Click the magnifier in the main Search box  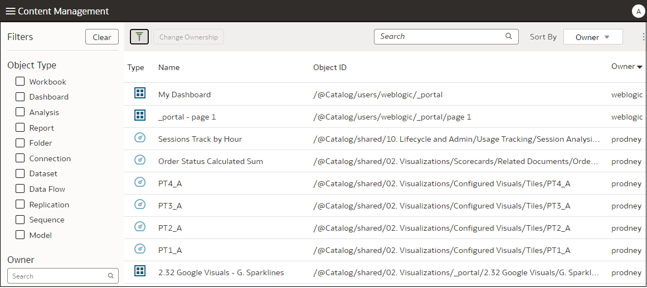[x=508, y=36]
